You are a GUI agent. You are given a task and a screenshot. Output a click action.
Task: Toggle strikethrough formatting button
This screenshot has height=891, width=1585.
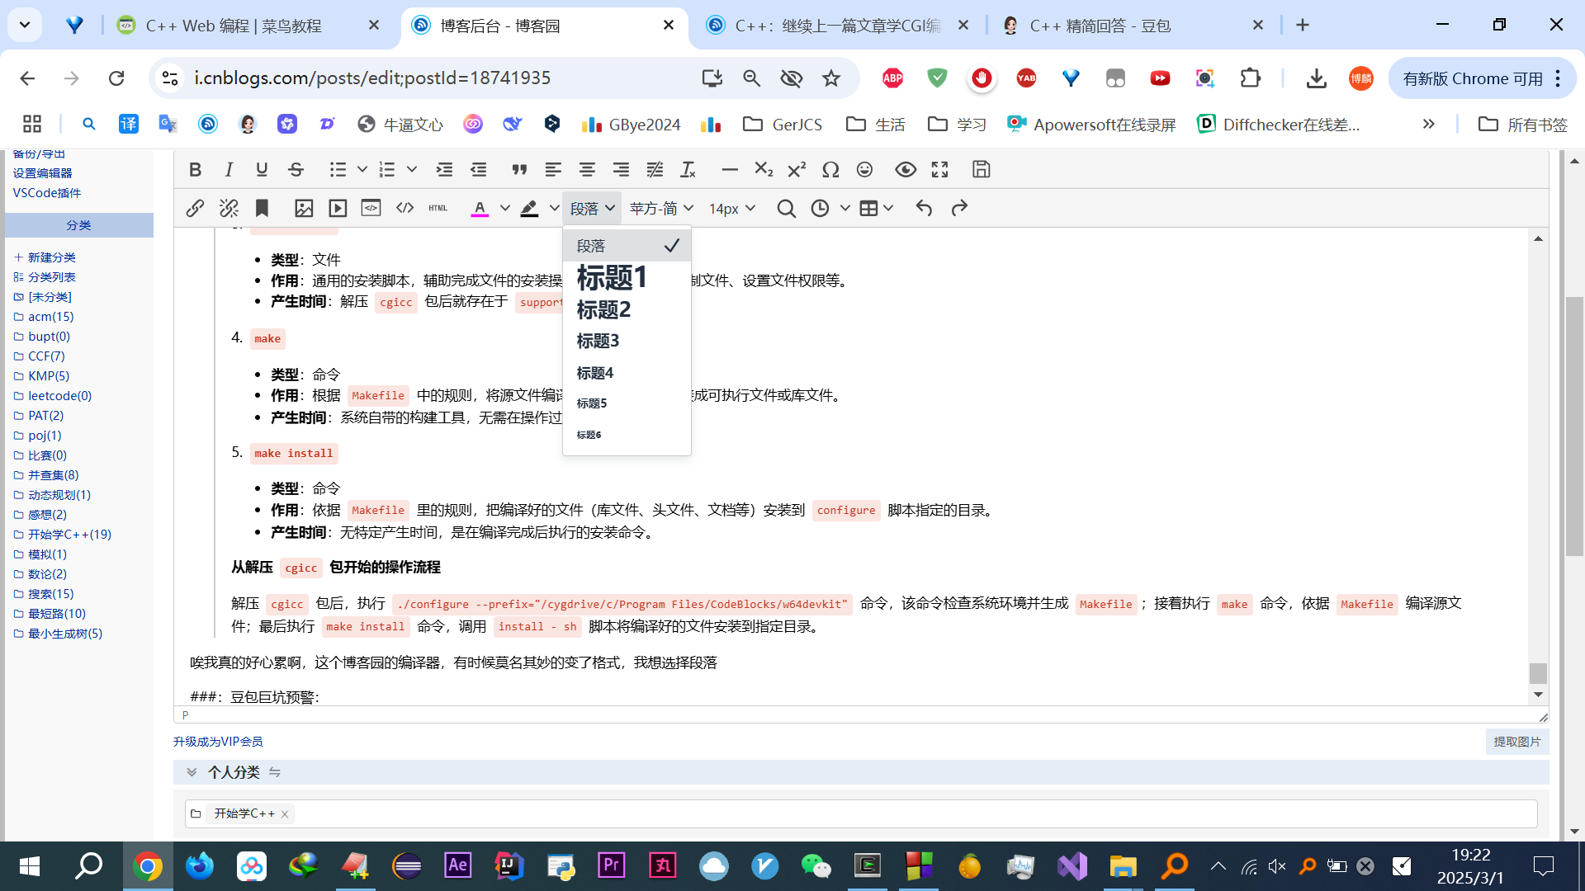(296, 170)
